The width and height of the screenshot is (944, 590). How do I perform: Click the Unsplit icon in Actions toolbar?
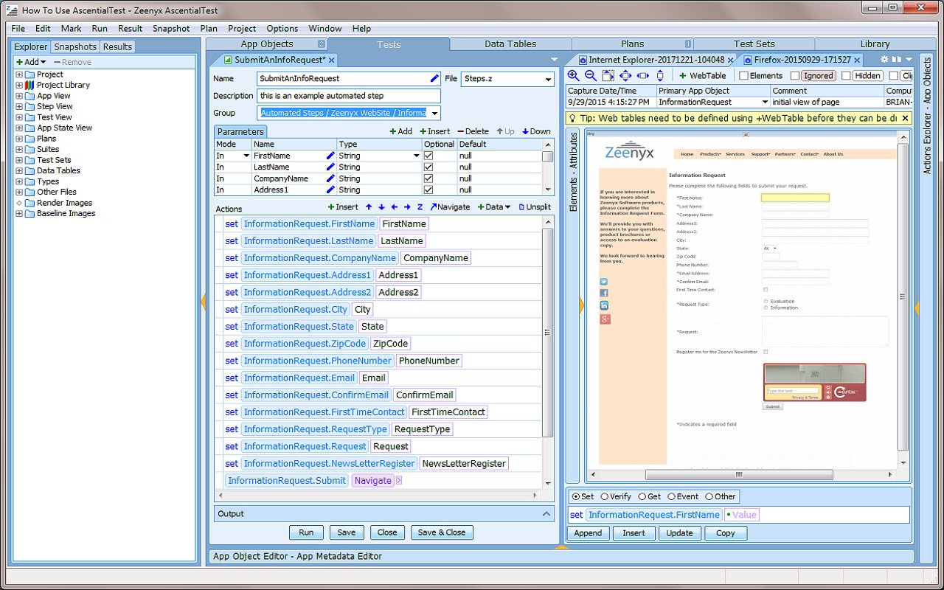click(522, 207)
